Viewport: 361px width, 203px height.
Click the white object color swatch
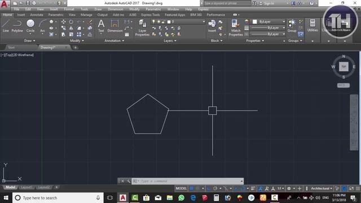click(254, 21)
